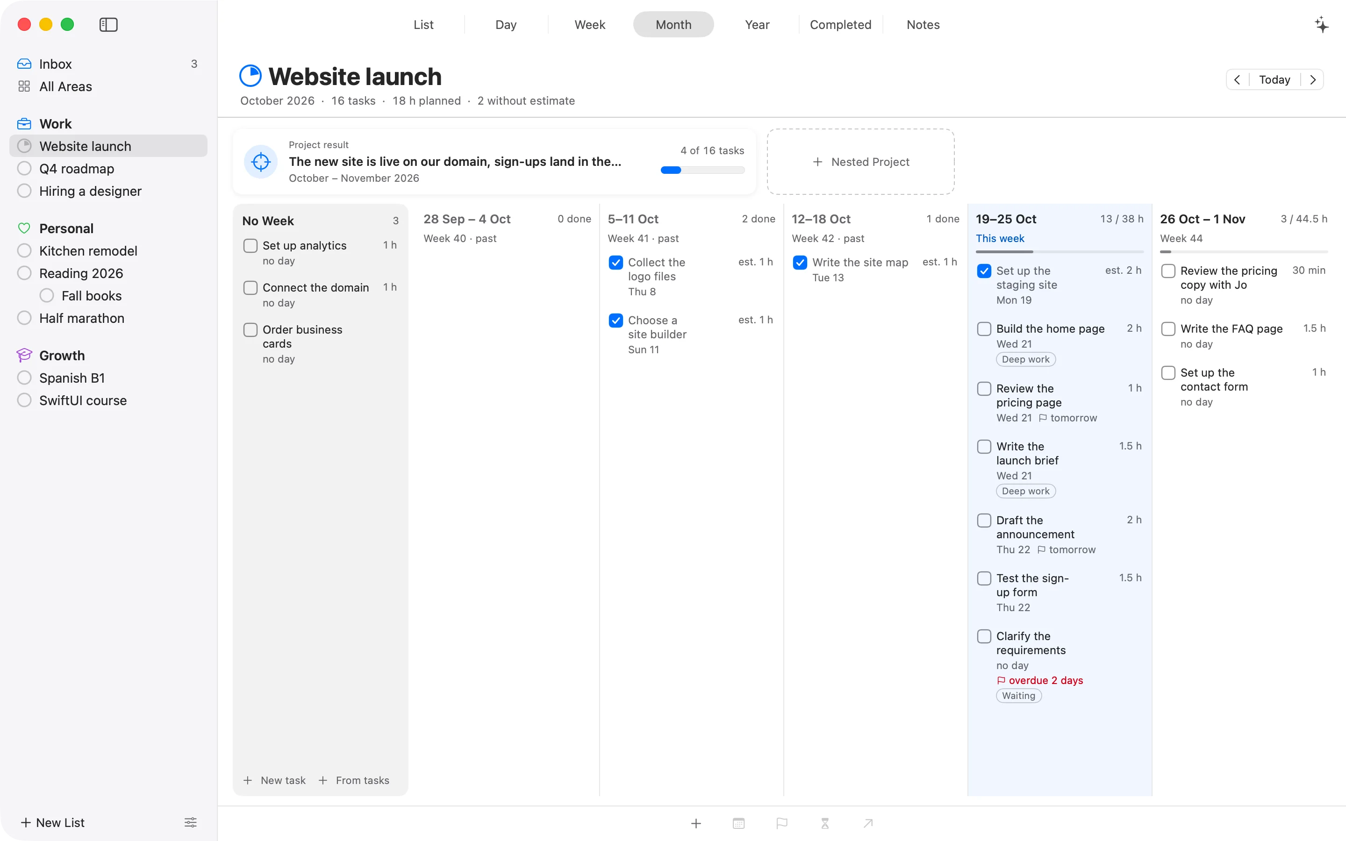
Task: Click the This week progress bar
Action: pos(1060,252)
